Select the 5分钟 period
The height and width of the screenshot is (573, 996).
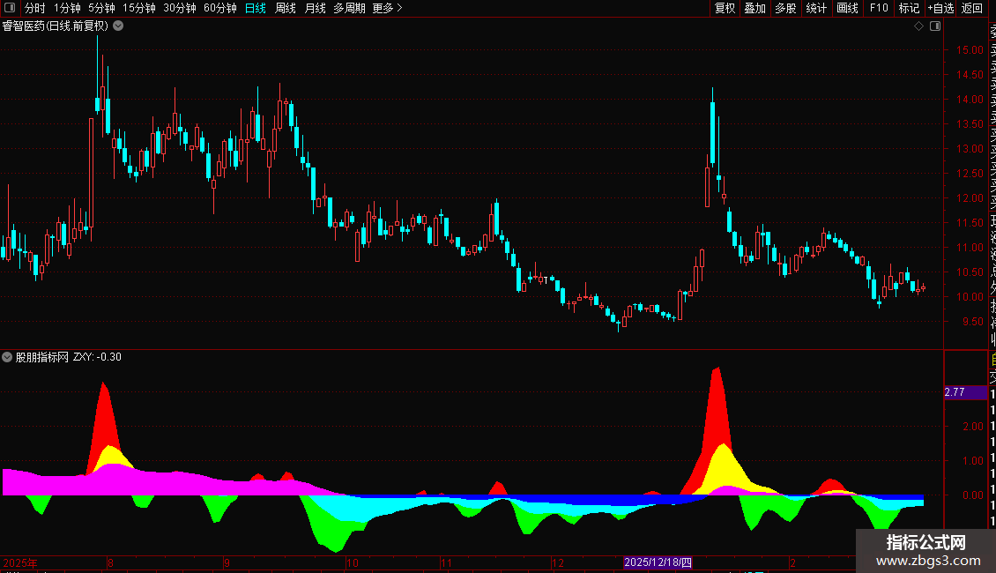pyautogui.click(x=101, y=8)
